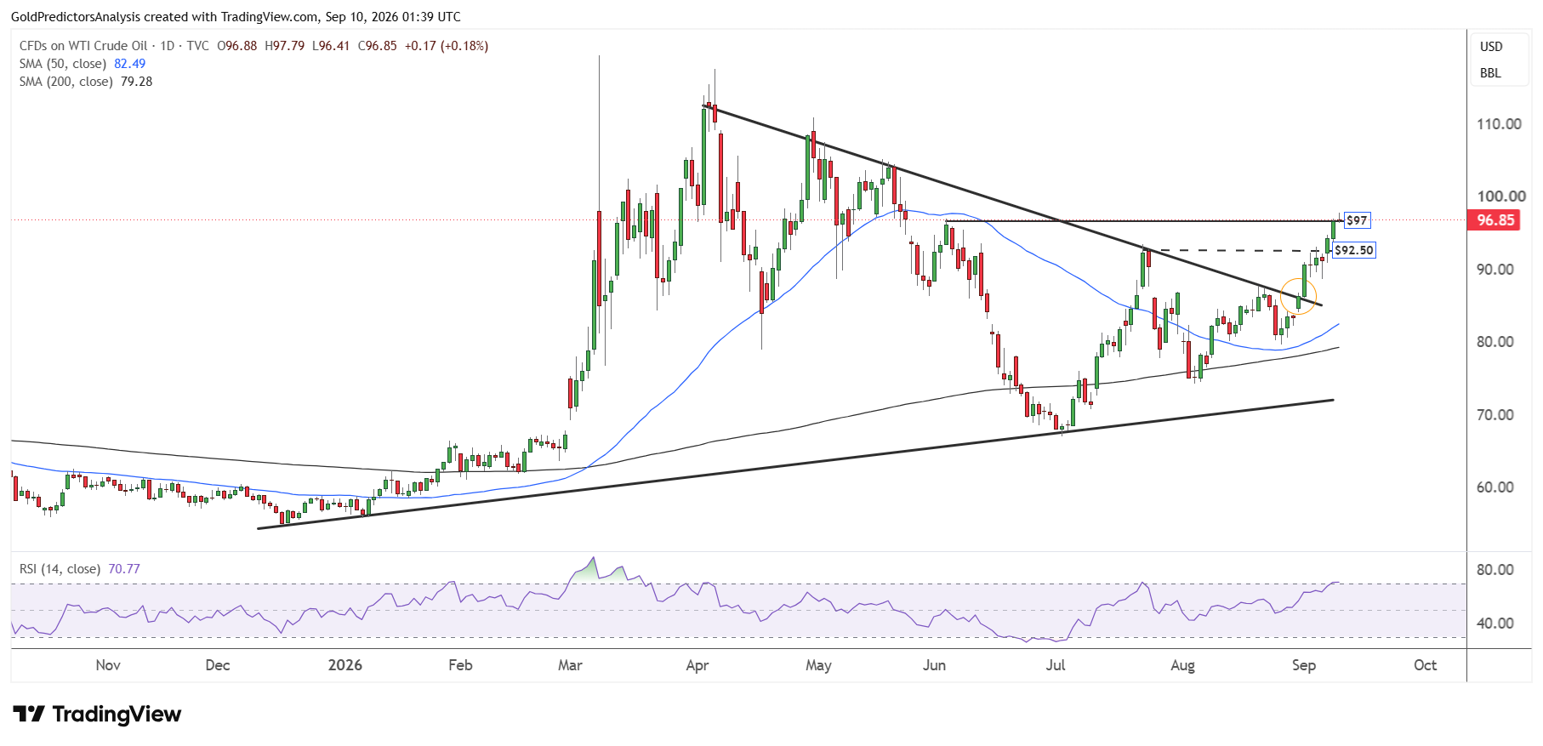Screen dimensions: 1543x746
Task: Click the Jul label on the time axis
Action: (x=1056, y=665)
